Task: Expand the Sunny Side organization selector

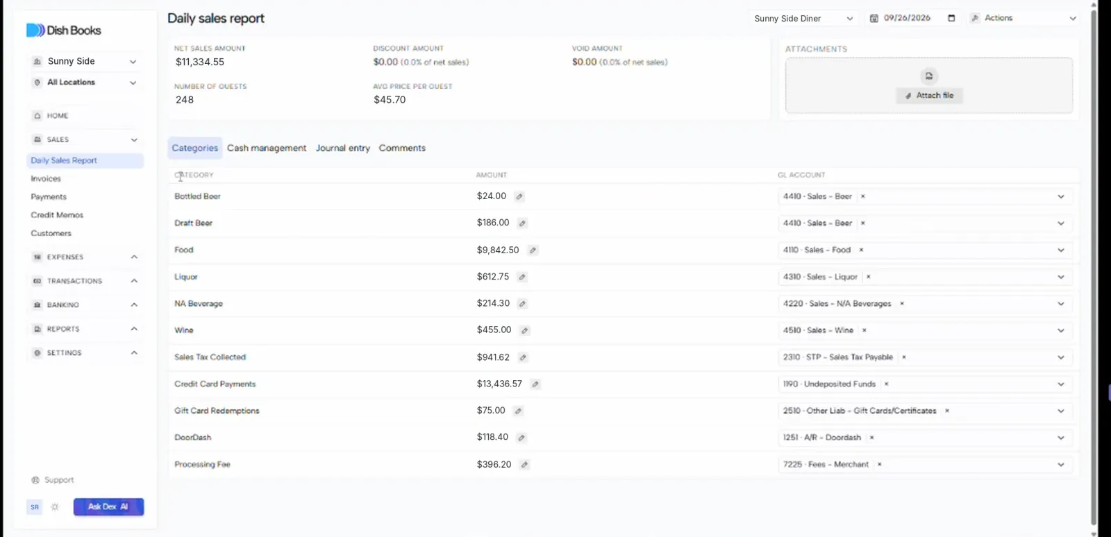Action: (x=85, y=61)
